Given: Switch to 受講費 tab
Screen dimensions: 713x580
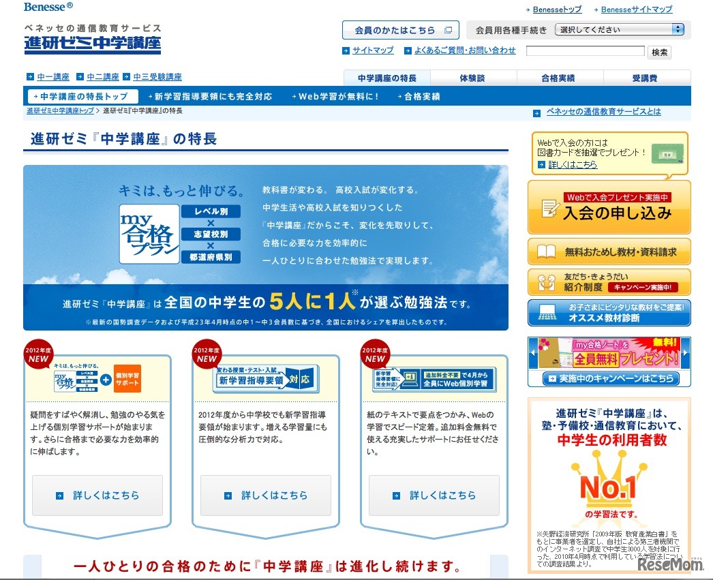Looking at the screenshot, I should (646, 78).
